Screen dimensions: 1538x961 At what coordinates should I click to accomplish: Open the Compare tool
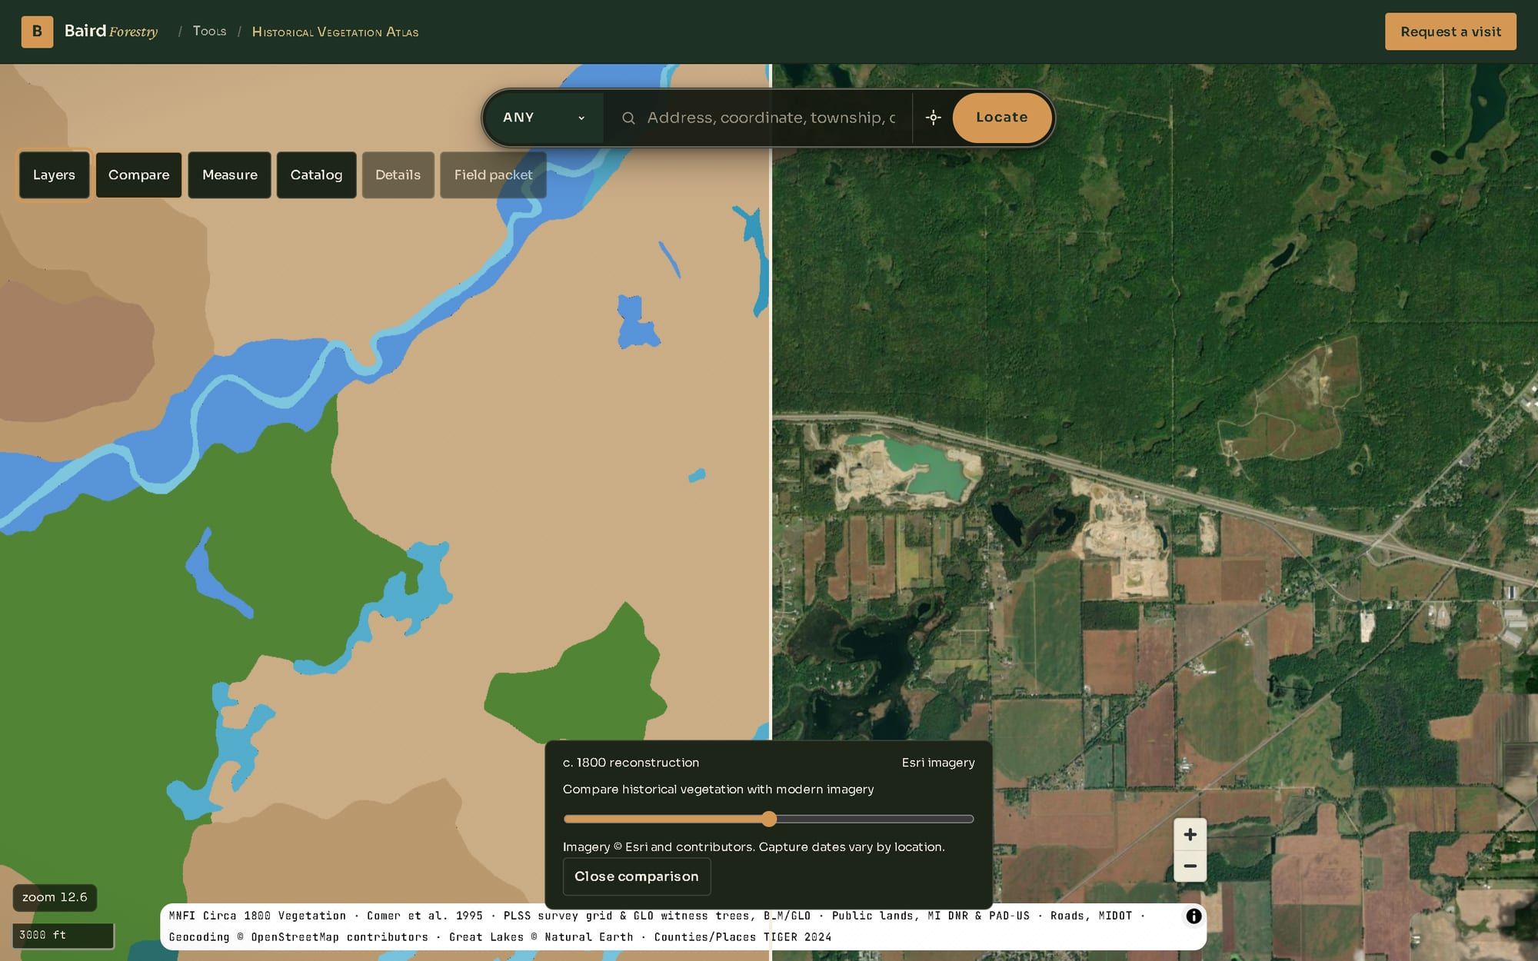(138, 175)
